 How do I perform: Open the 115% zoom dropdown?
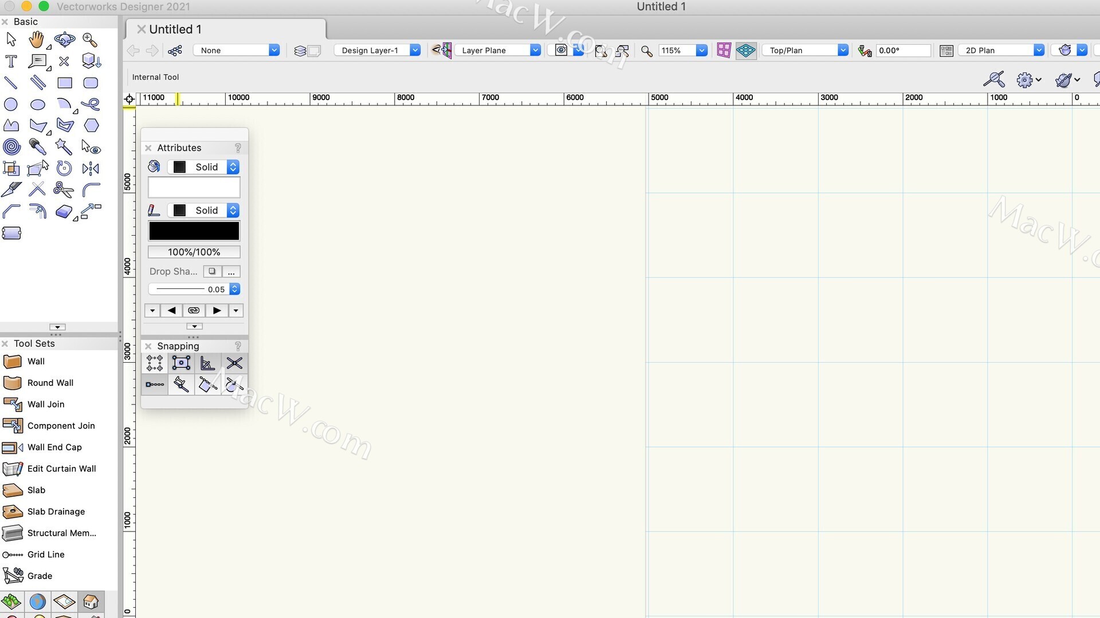[x=683, y=50]
